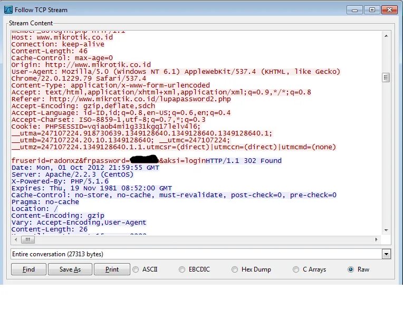Click the Accept-Charset: ISO-8859-1 line
The height and width of the screenshot is (309, 403).
pyautogui.click(x=109, y=120)
